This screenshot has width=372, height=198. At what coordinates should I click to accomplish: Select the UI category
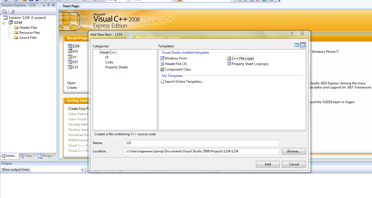coord(107,57)
